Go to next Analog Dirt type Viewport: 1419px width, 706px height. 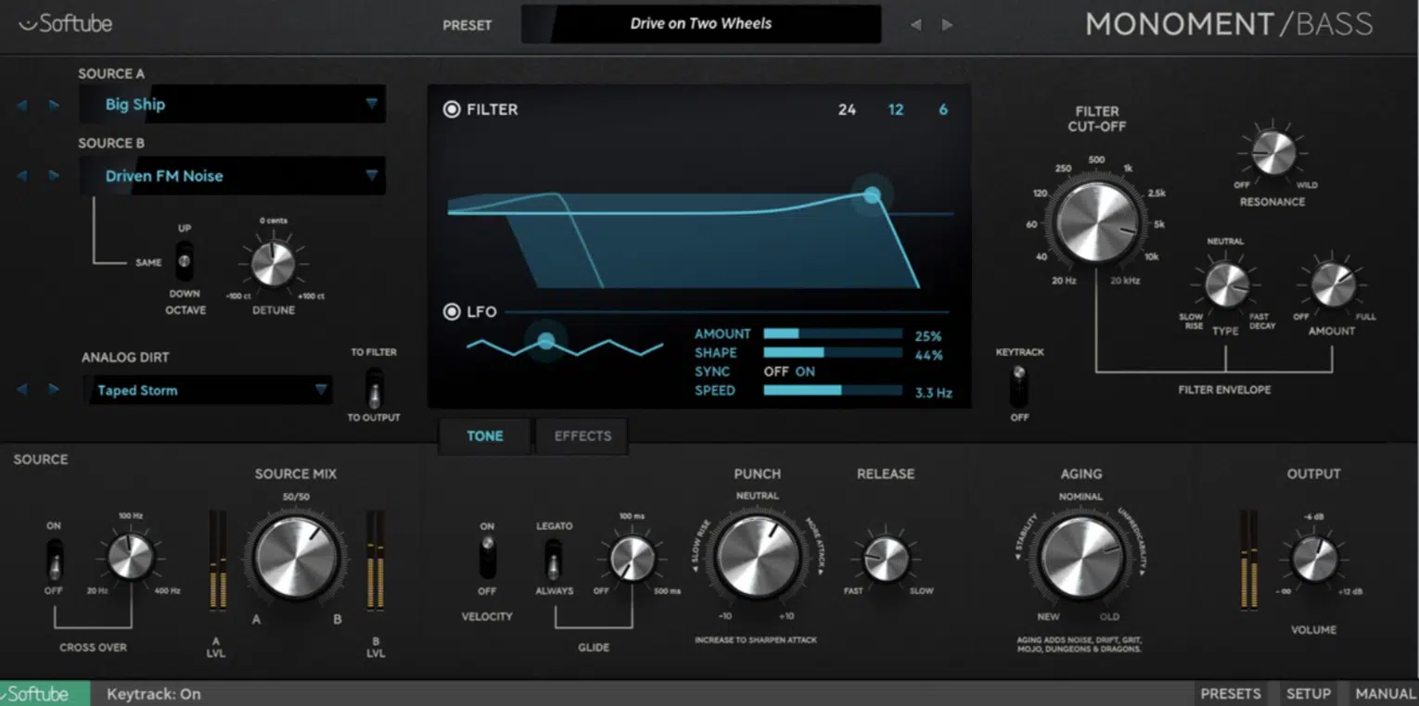point(54,390)
